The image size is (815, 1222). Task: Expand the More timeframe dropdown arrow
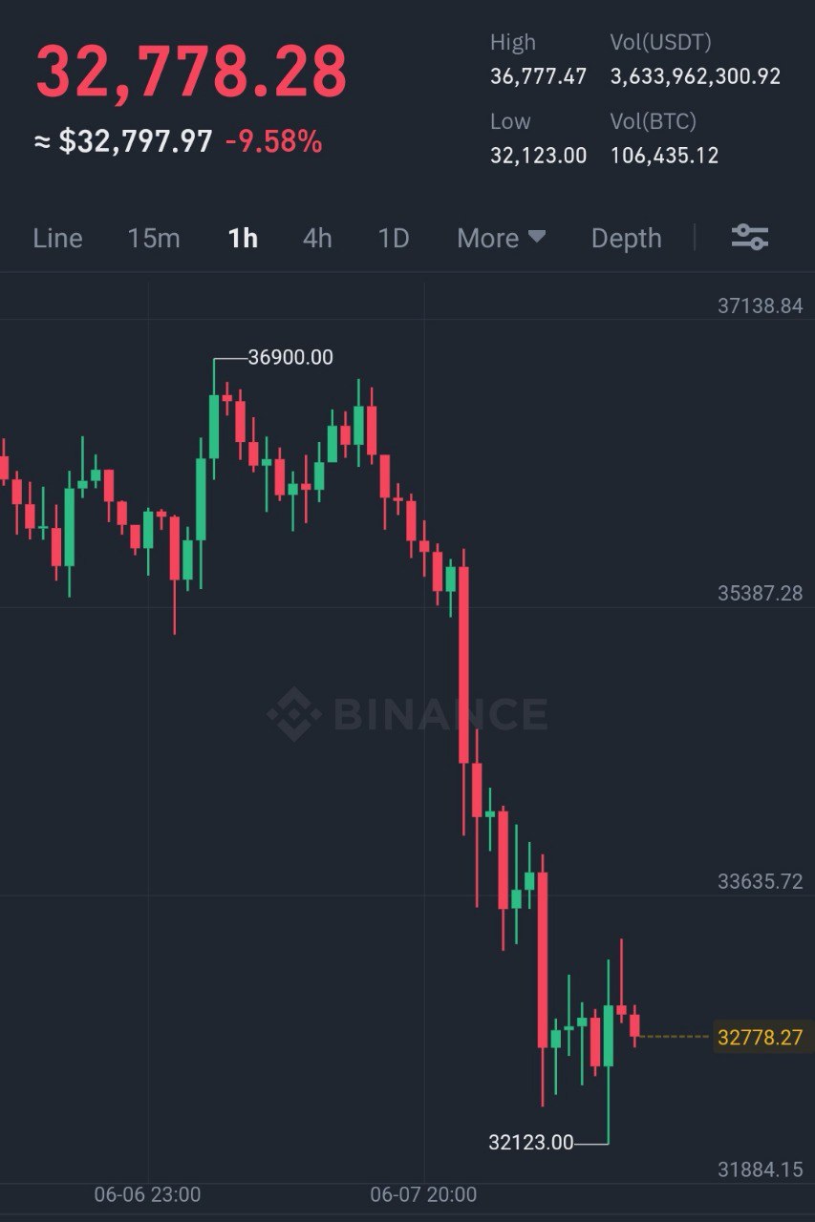[537, 236]
